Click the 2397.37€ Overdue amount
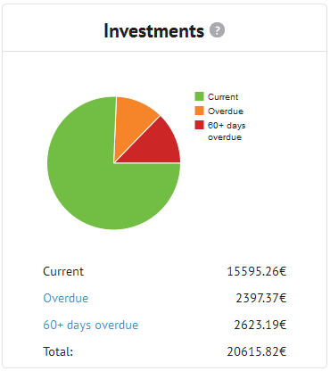This screenshot has height=371, width=330. (261, 298)
